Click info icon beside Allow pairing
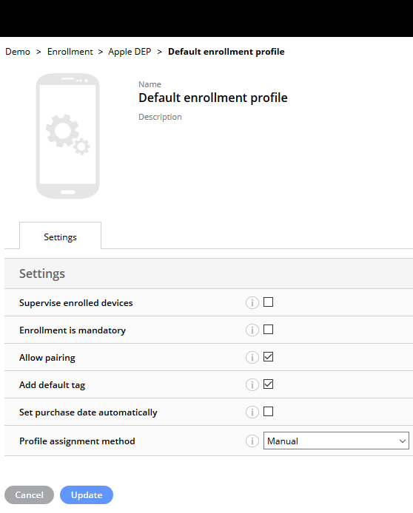This screenshot has height=513, width=413. pyautogui.click(x=252, y=357)
